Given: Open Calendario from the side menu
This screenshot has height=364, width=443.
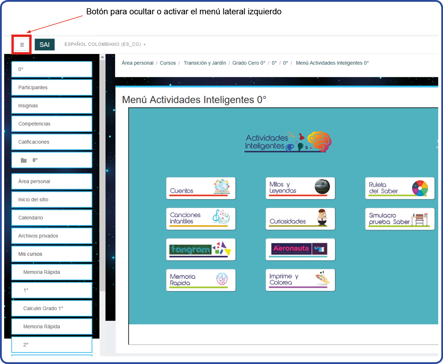Looking at the screenshot, I should click(x=52, y=218).
